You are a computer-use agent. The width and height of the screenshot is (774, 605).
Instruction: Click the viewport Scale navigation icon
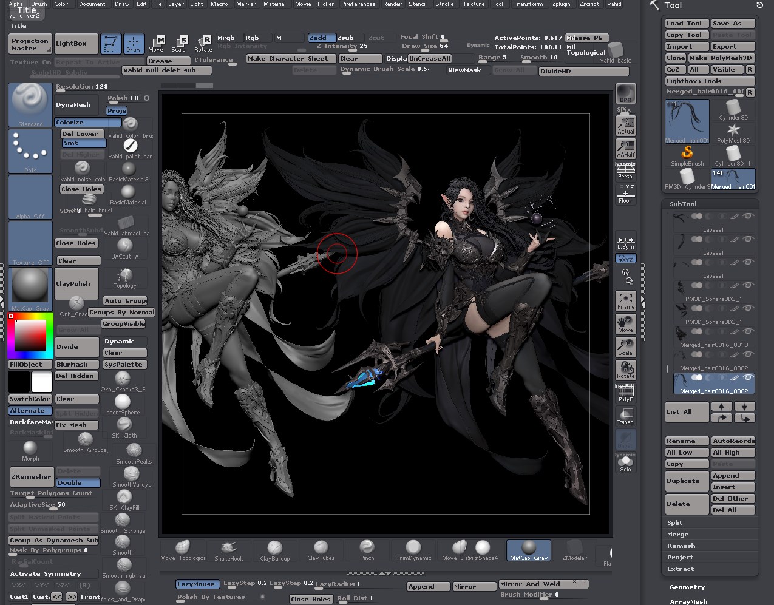tap(626, 347)
